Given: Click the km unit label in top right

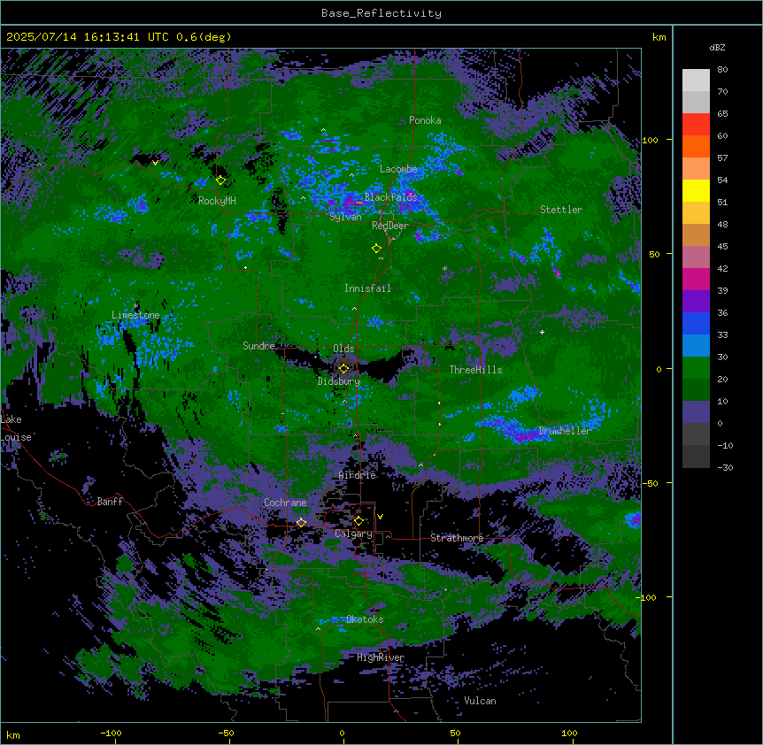Looking at the screenshot, I should coord(659,37).
